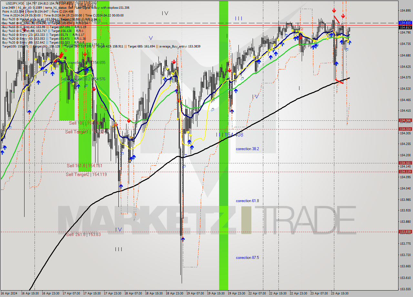Screen dimensions: 413x297
Task: Click the 154.625 price scale value
Action: [x=405, y=67]
